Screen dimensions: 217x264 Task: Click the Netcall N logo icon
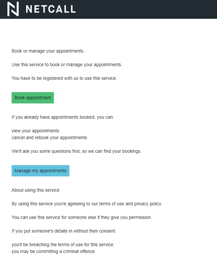(13, 9)
